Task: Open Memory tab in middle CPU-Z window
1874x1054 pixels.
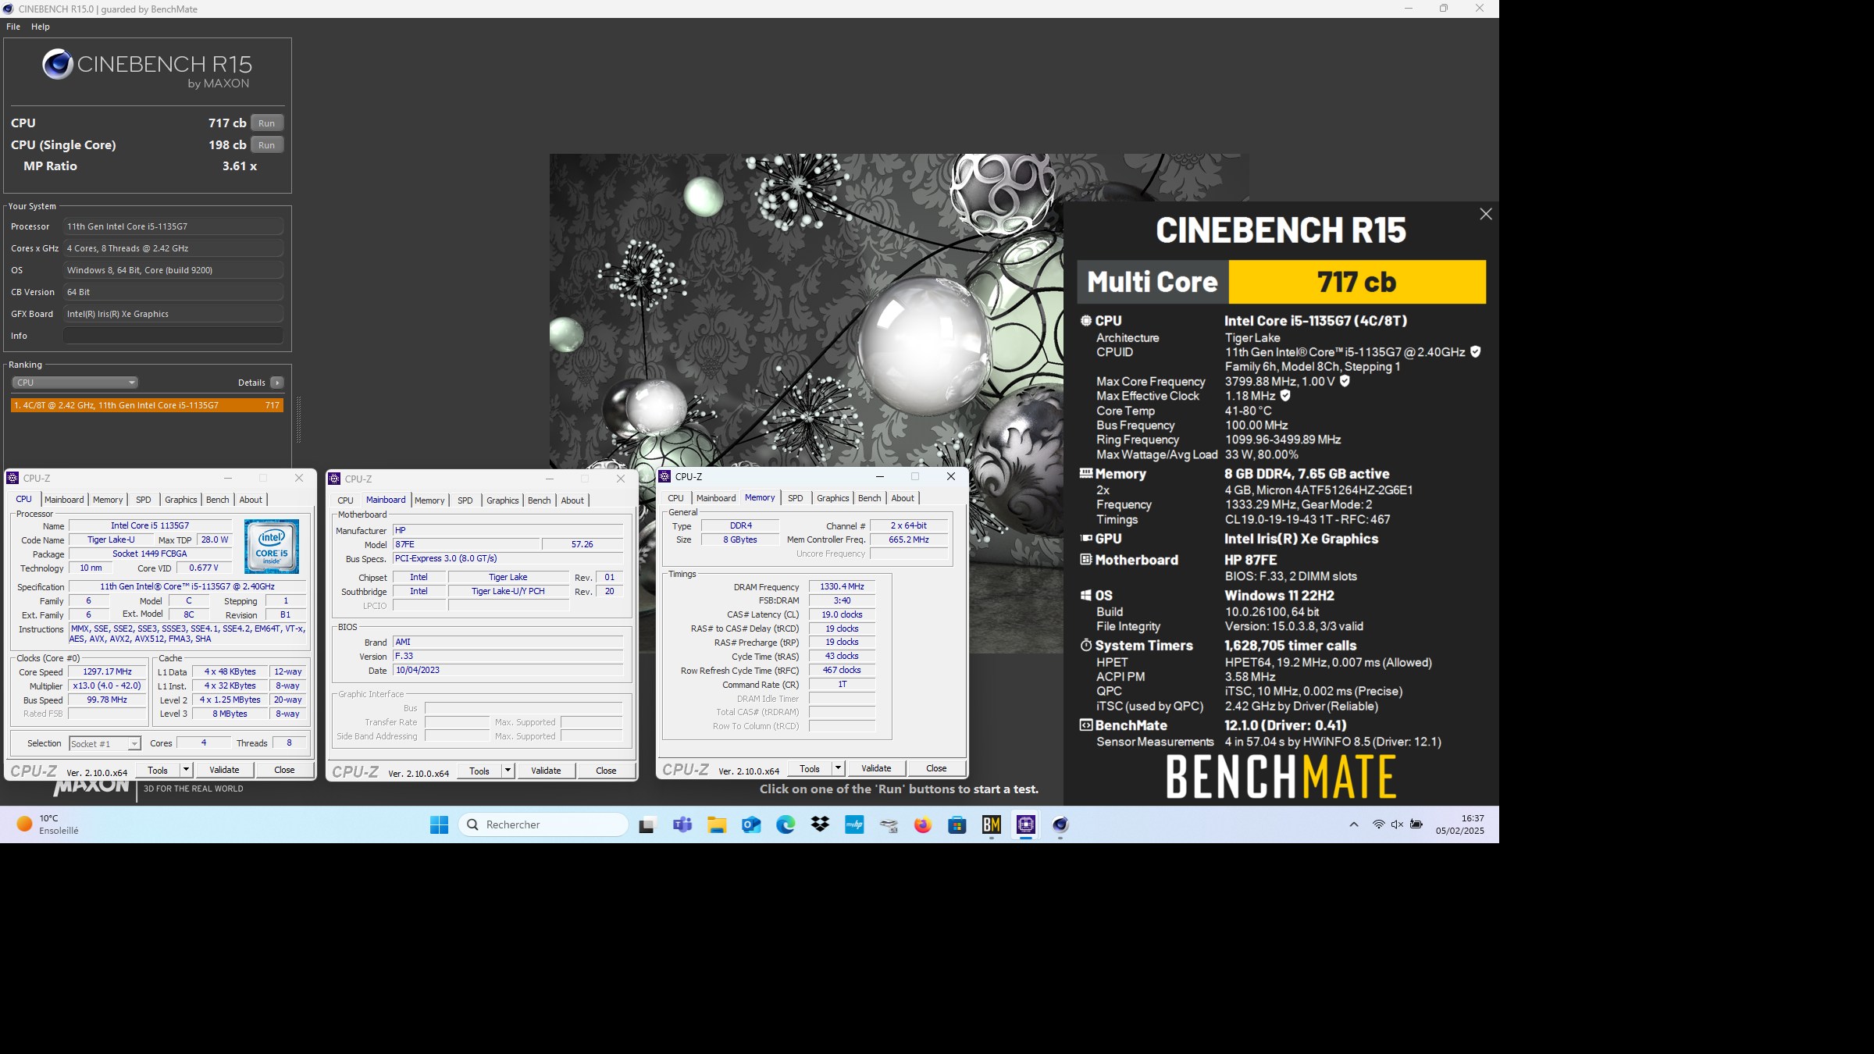Action: [x=429, y=500]
